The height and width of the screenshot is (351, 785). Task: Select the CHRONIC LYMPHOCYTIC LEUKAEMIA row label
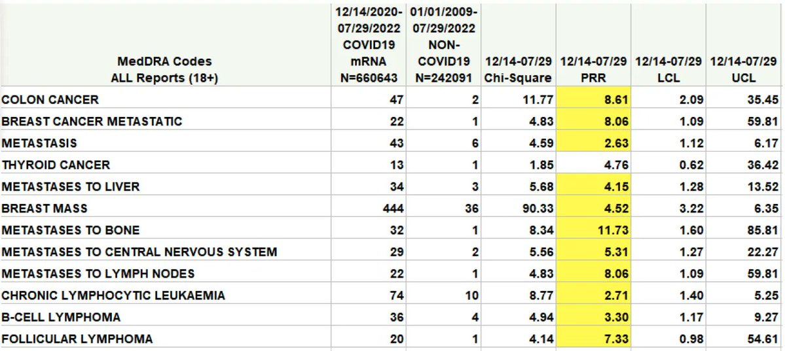point(113,295)
